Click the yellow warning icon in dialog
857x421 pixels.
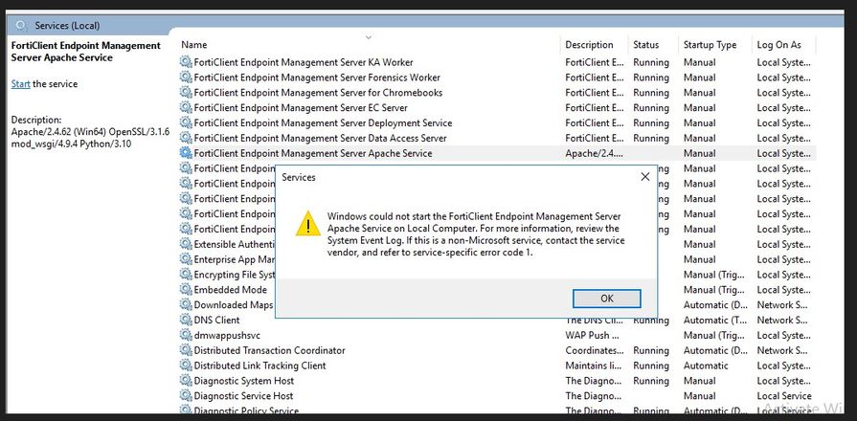307,225
